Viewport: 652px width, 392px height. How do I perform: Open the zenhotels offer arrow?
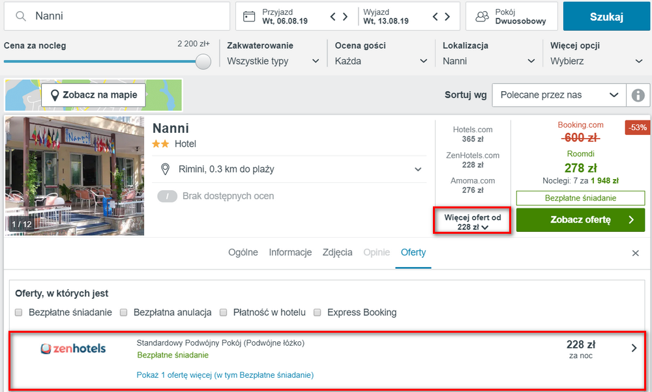634,348
